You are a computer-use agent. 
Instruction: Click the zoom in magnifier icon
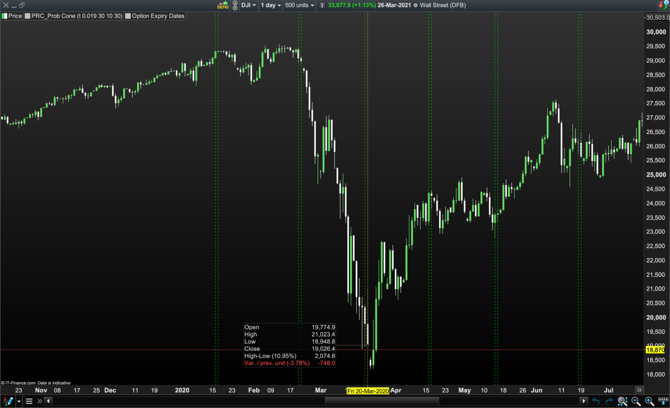point(649,401)
